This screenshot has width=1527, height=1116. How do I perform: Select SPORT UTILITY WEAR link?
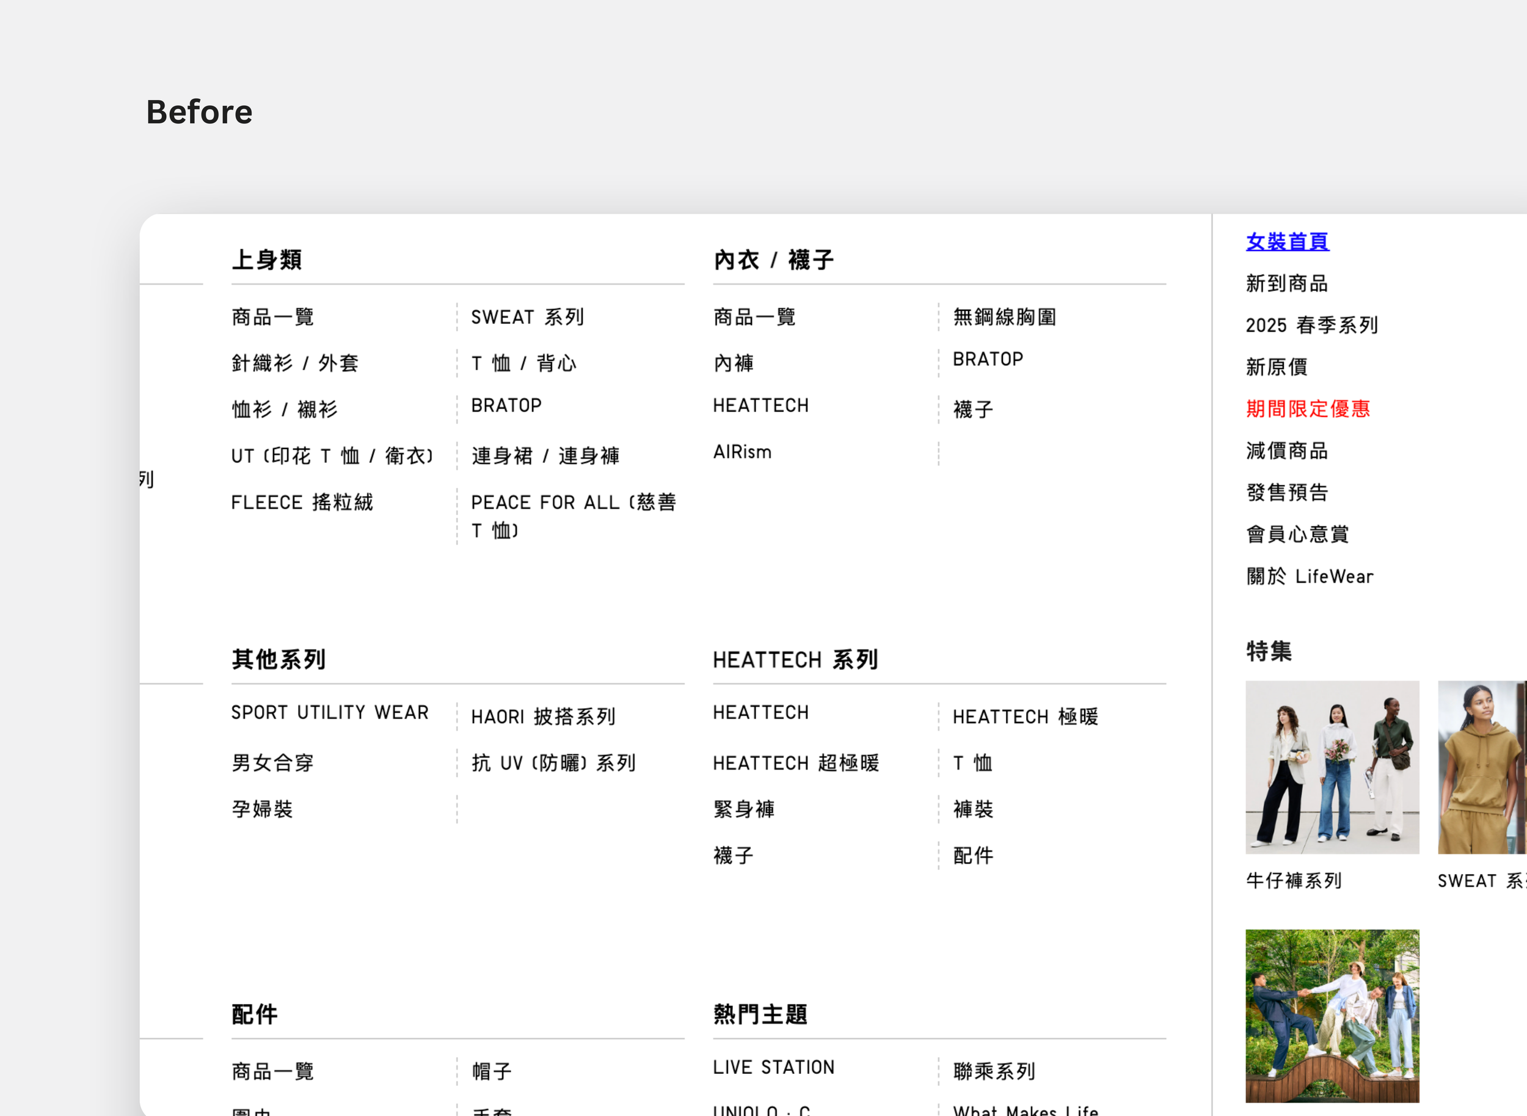tap(330, 713)
